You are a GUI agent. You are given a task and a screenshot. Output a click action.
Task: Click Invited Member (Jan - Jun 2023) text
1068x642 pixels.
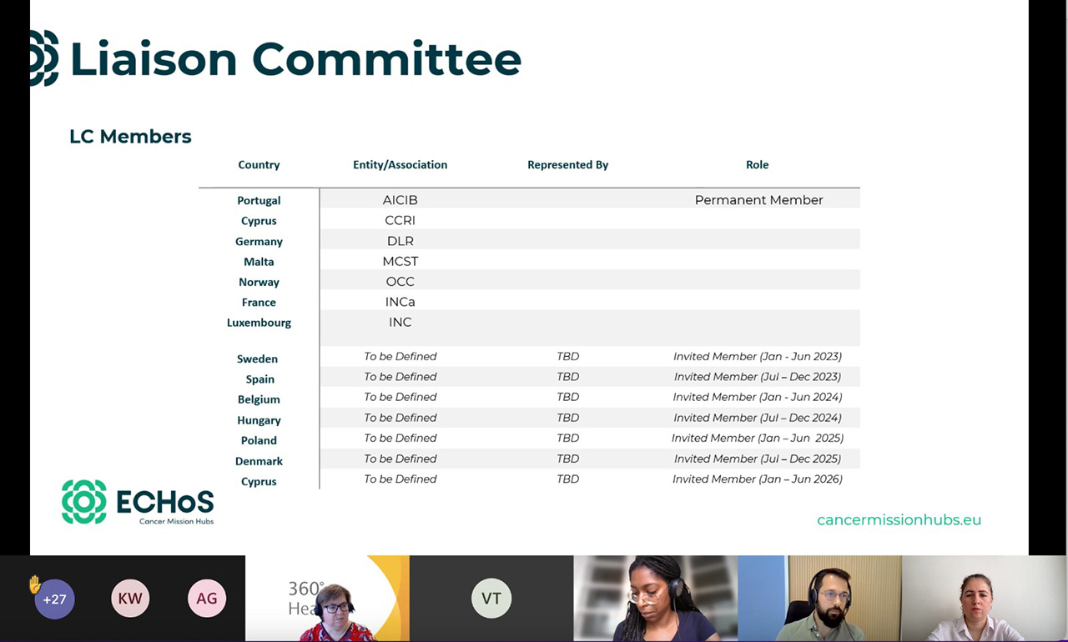(x=757, y=357)
